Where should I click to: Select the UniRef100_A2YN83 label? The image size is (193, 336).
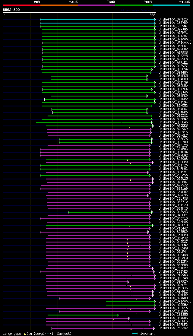point(173,299)
